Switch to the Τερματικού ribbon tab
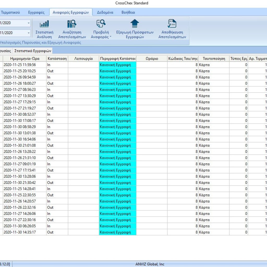Screen dimensions: 267x267 10,13
